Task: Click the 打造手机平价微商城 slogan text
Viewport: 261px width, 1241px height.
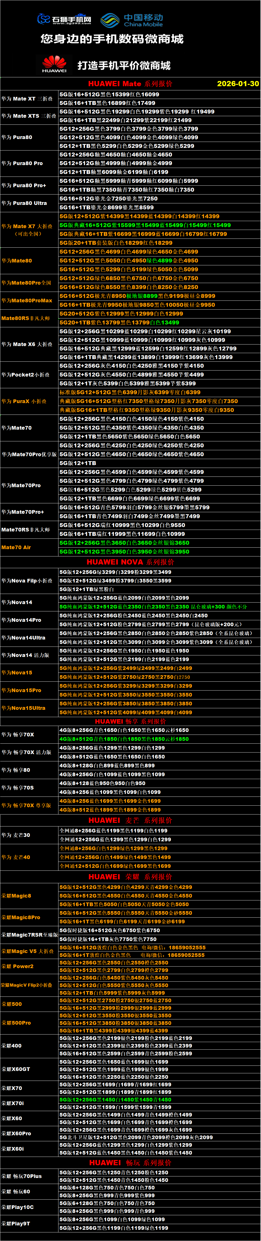Action: 124,66
